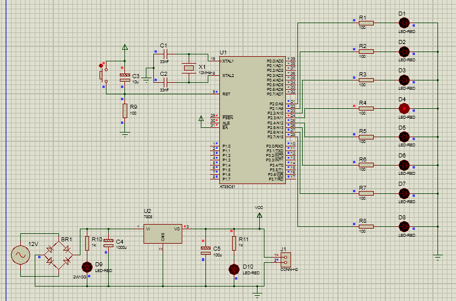The image size is (456, 301).
Task: Click resistor R8 at the bottom row
Action: [x=366, y=226]
